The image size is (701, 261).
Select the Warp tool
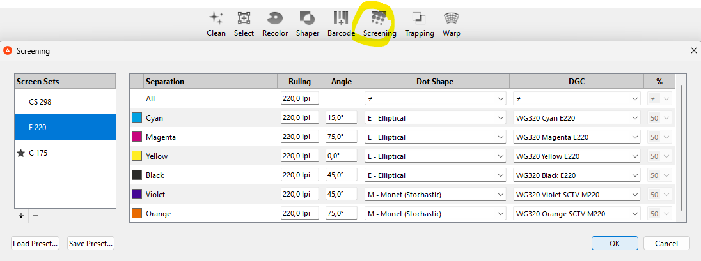click(x=452, y=23)
